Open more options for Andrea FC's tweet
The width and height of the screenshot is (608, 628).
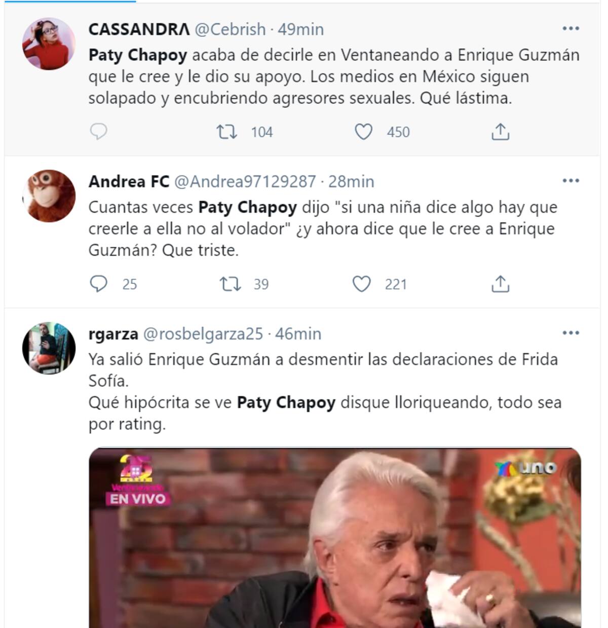(x=571, y=181)
